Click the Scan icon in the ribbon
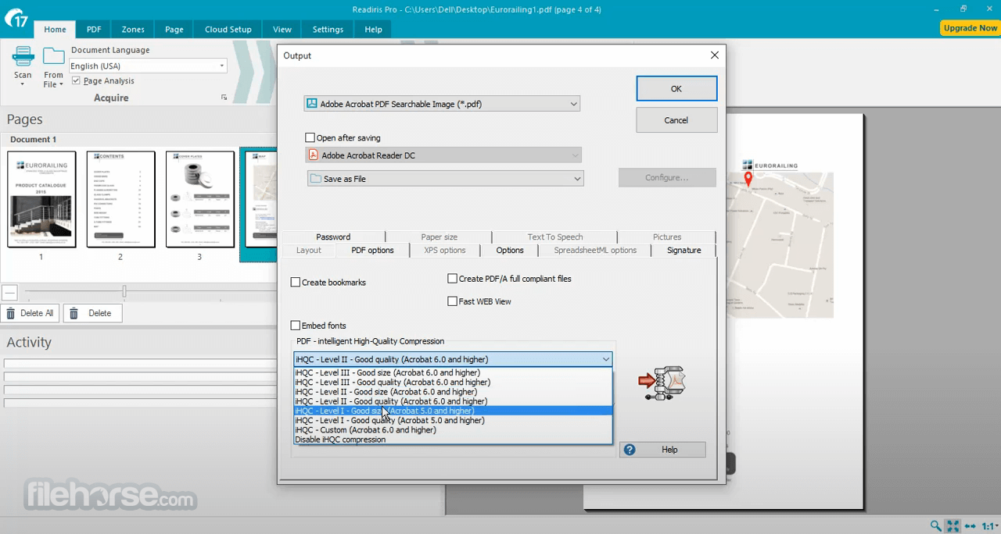 23,57
